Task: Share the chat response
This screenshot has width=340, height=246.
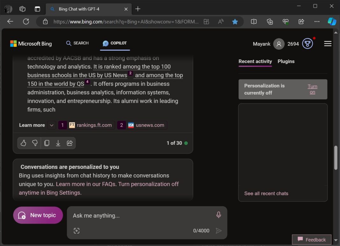Action: (70, 143)
